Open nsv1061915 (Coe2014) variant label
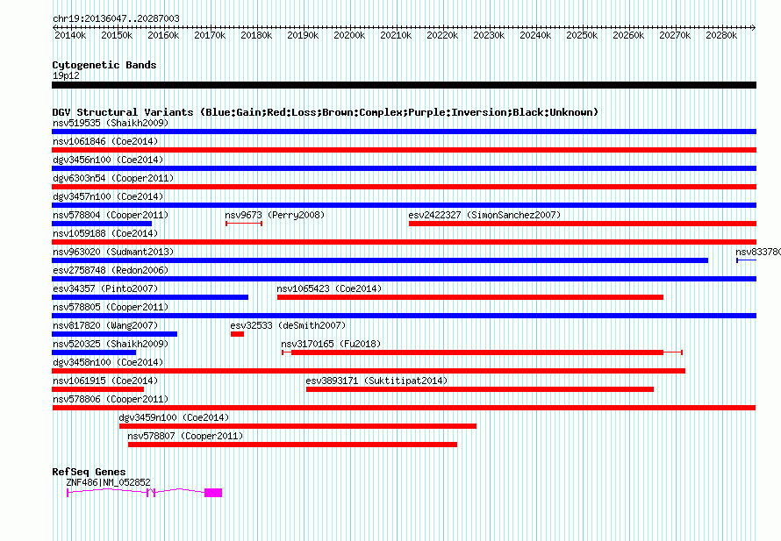 coord(105,381)
